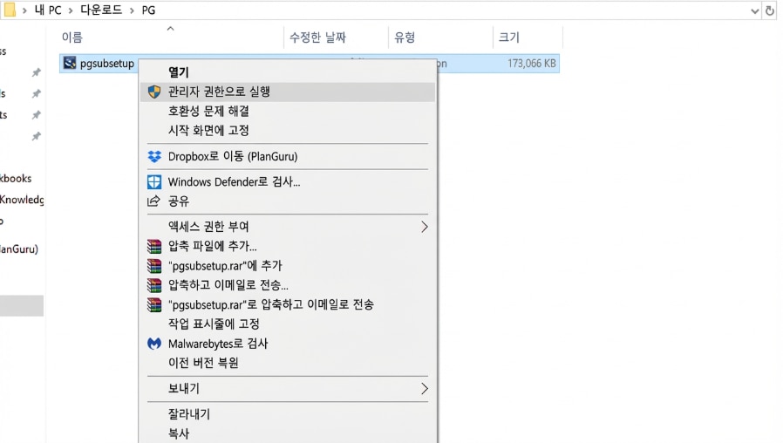Select 작업 표시줄에 고정
783x443 pixels.
click(288, 324)
